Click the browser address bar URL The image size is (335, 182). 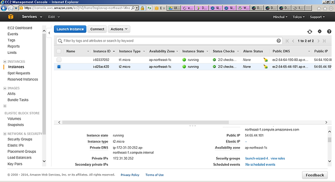coord(77,8)
